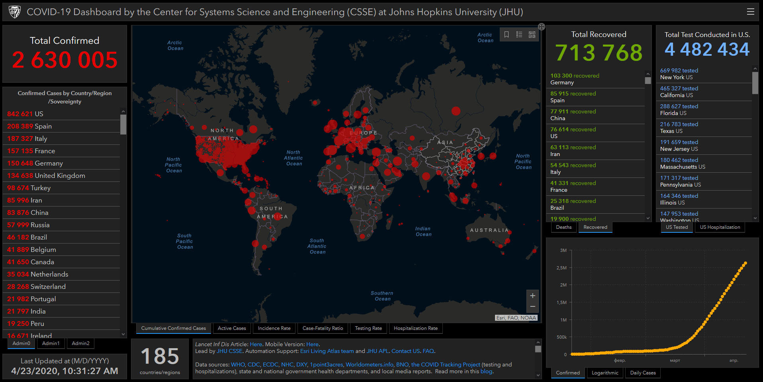The width and height of the screenshot is (763, 382).
Task: Open the basemap gallery grid icon
Action: 532,35
